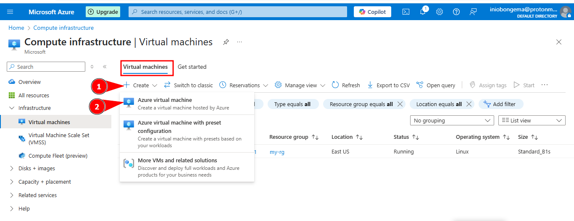574x221 pixels.
Task: Click Add filter
Action: coord(500,104)
